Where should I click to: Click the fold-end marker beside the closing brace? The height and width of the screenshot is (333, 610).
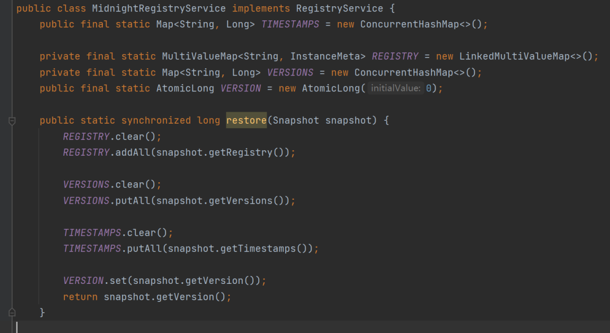pos(12,313)
